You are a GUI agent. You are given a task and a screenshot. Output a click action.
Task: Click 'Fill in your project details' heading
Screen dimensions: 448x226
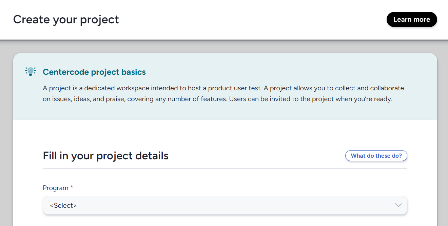click(105, 156)
